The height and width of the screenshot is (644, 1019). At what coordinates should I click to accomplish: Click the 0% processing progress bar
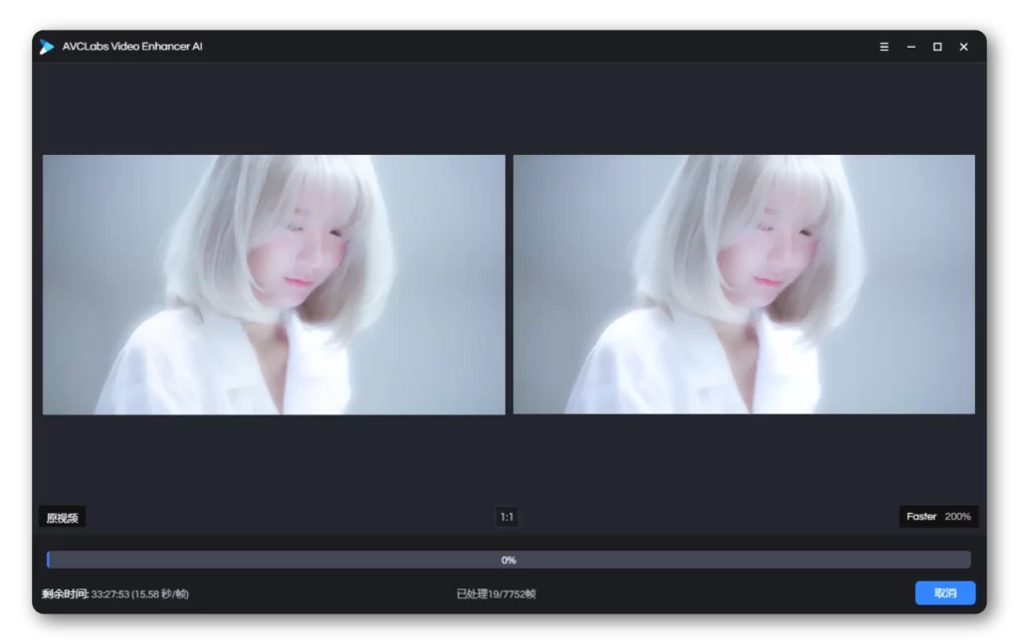[697, 560]
